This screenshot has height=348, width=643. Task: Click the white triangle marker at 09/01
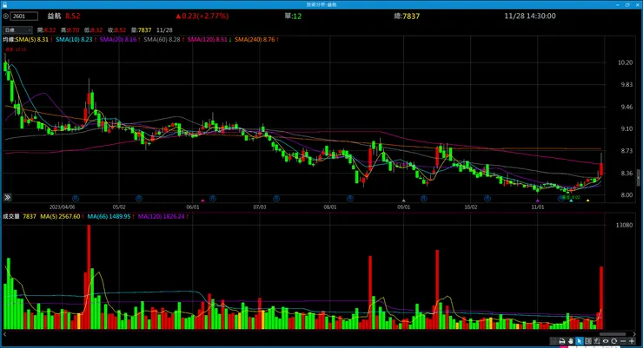[403, 200]
